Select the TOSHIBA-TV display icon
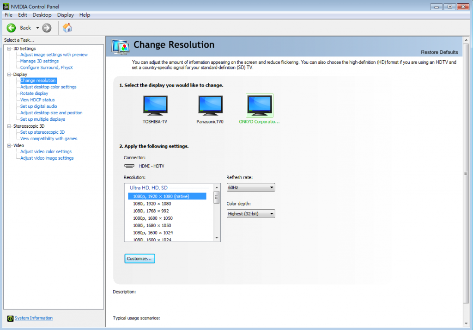 [x=155, y=106]
